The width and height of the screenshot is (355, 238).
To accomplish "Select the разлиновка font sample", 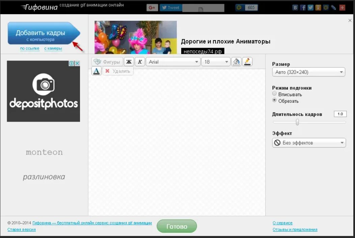I will [44, 177].
